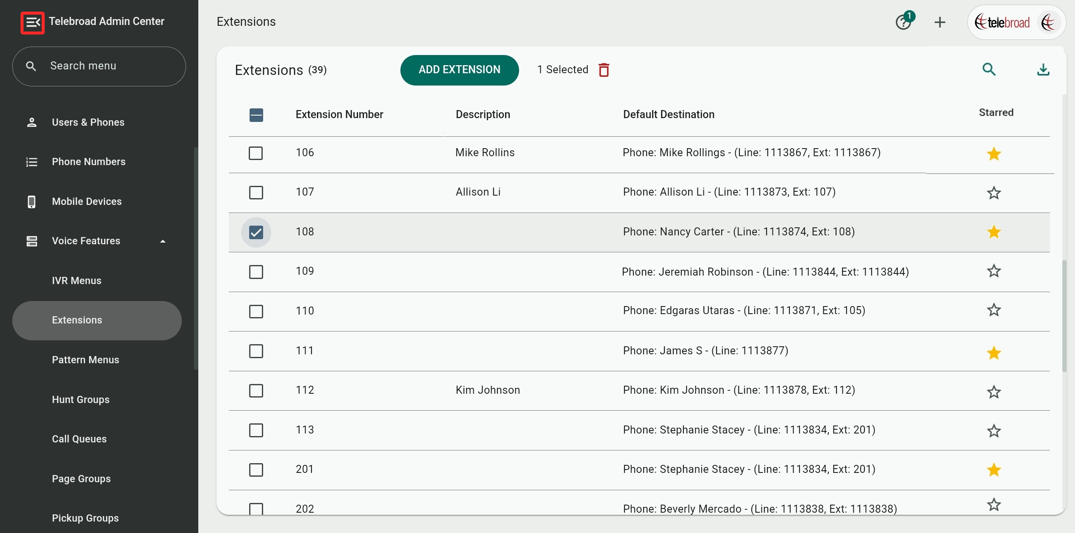Open the table search magnifier icon
Viewport: 1075px width, 533px height.
989,69
